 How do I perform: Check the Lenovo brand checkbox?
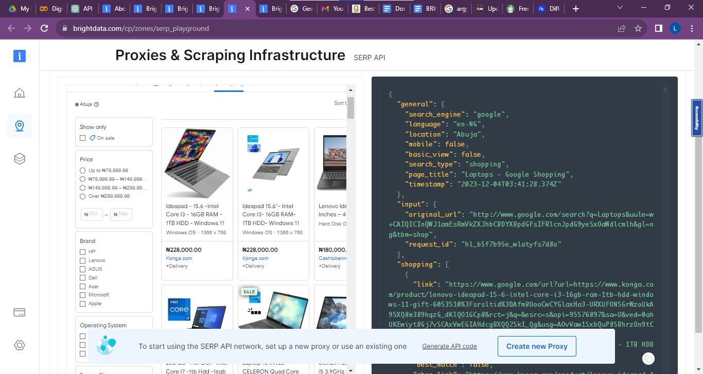(82, 260)
